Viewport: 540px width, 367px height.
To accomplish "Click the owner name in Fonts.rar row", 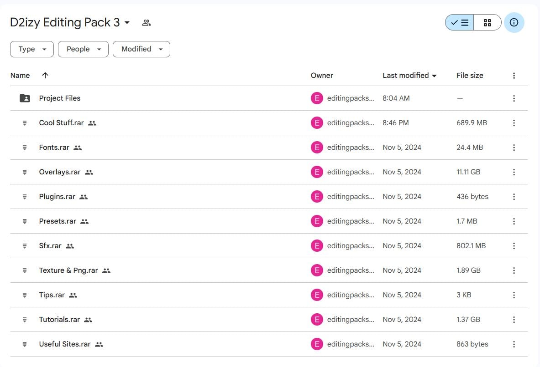I will click(351, 148).
